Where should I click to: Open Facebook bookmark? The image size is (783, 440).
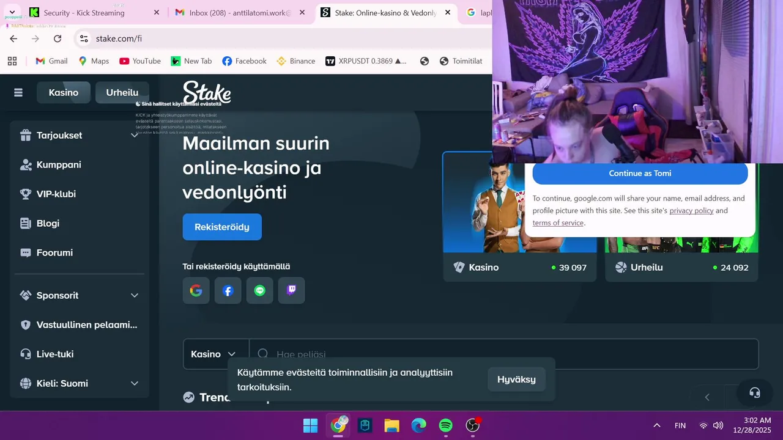click(244, 61)
